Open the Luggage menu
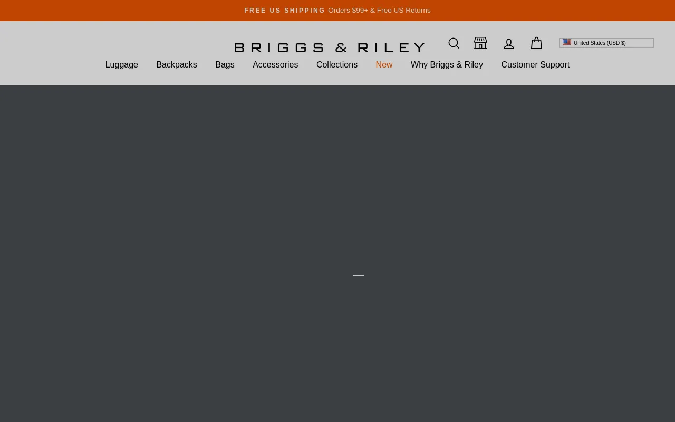This screenshot has height=422, width=675. coord(121,65)
